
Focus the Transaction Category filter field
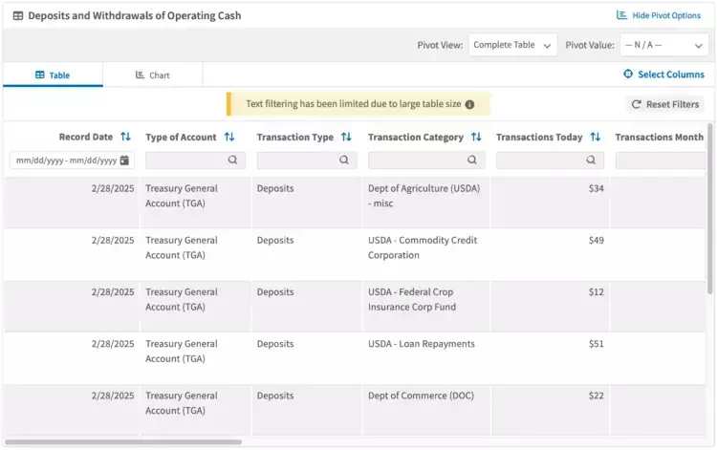click(426, 160)
